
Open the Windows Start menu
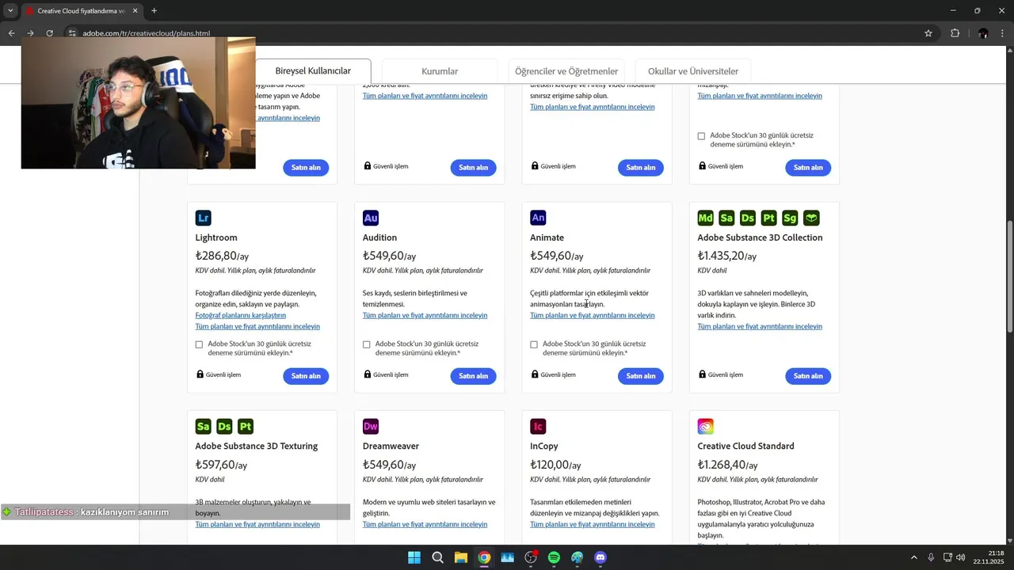tap(414, 557)
